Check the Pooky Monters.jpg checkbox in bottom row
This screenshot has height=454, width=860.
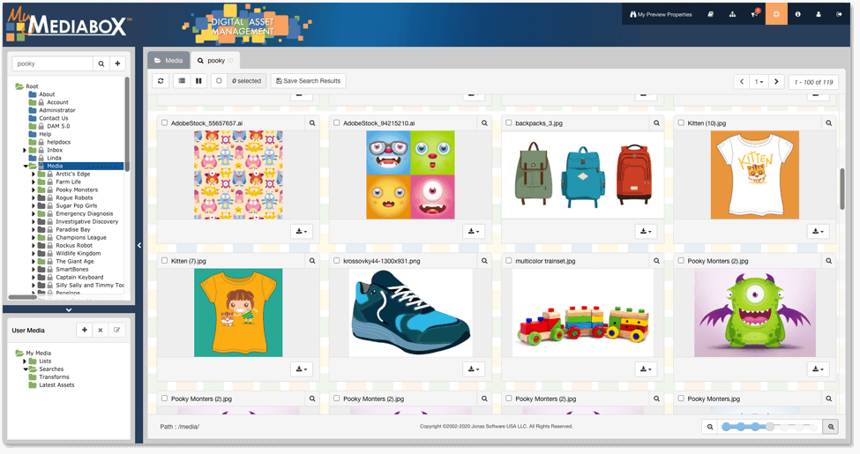pos(681,398)
